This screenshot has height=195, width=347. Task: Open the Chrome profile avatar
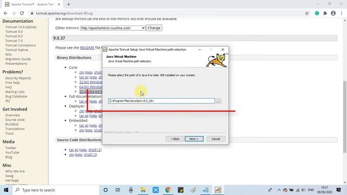[333, 13]
